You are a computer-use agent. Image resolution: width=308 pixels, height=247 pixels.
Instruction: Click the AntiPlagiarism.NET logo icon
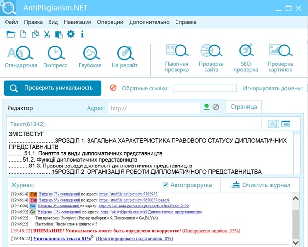[x=8, y=8]
